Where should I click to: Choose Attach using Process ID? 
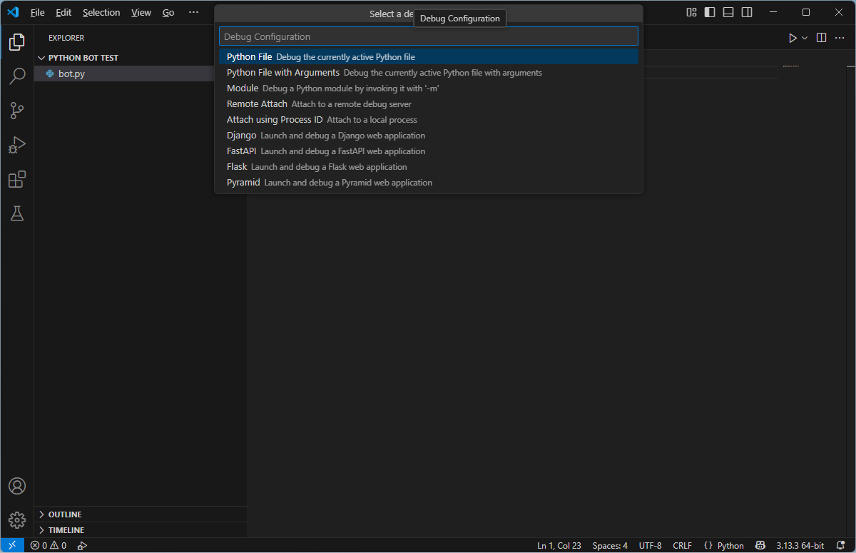[x=429, y=120]
